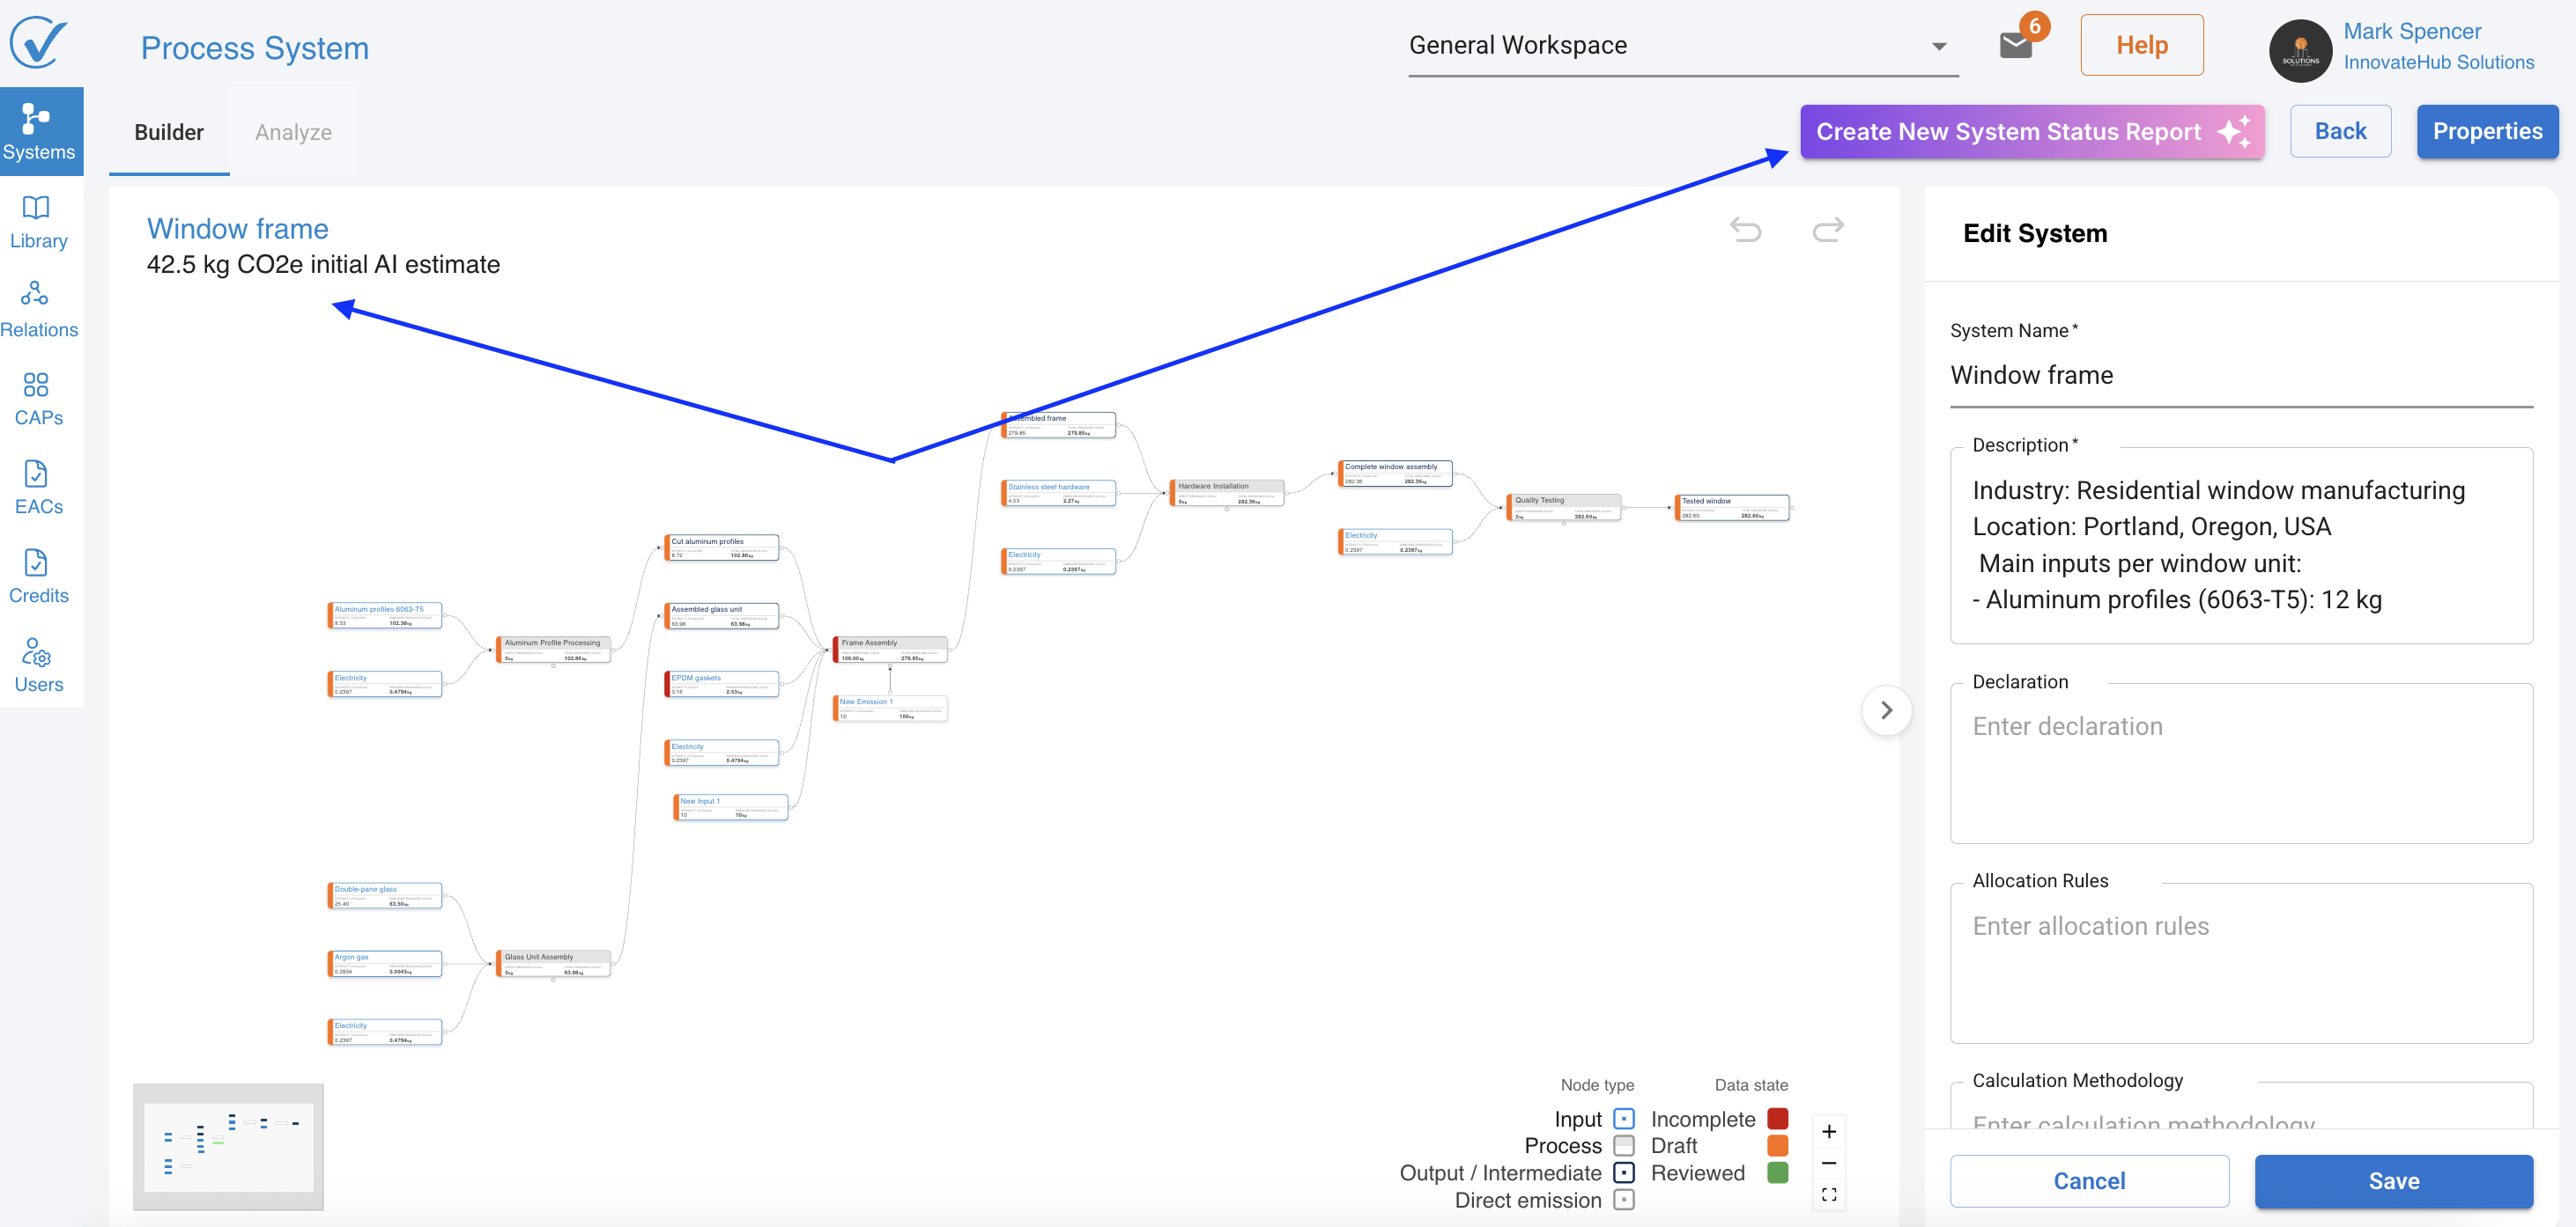Click the Declaration text field

[x=2240, y=764]
